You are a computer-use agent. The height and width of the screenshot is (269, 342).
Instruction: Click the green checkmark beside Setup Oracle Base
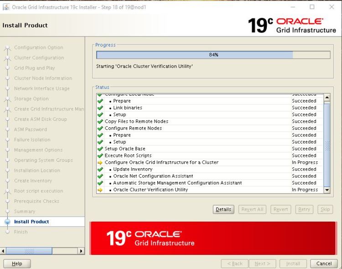[100, 149]
